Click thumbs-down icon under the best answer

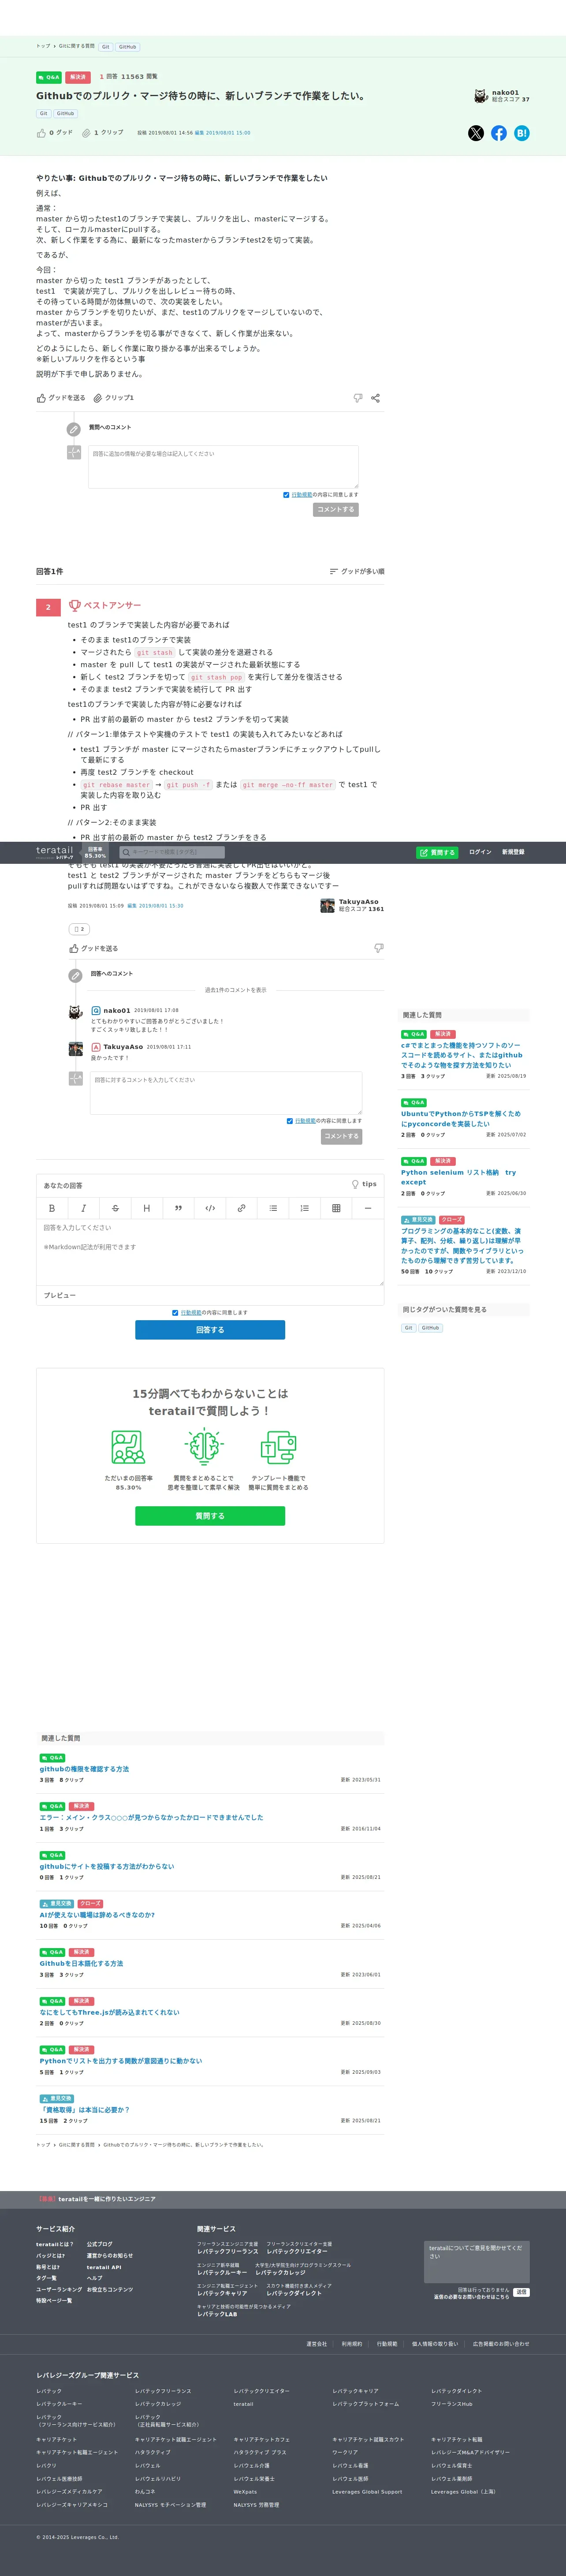coord(378,948)
